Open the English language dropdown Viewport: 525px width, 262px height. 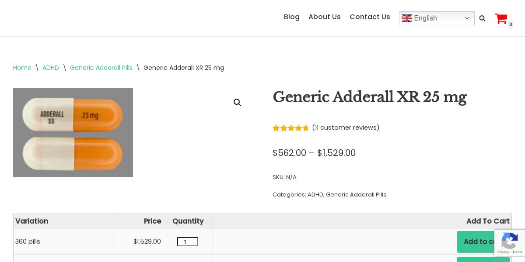pos(436,18)
